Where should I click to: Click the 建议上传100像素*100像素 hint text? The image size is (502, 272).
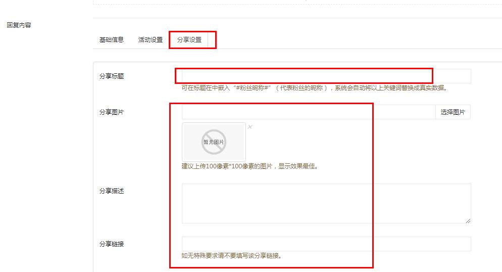pyautogui.click(x=249, y=166)
